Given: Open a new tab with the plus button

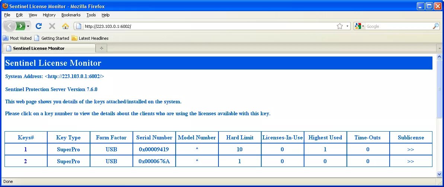Looking at the screenshot, I should coord(101,48).
